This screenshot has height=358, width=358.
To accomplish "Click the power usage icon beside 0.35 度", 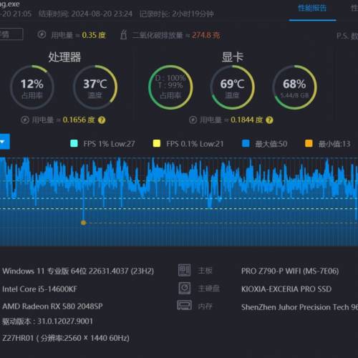I will point(42,35).
